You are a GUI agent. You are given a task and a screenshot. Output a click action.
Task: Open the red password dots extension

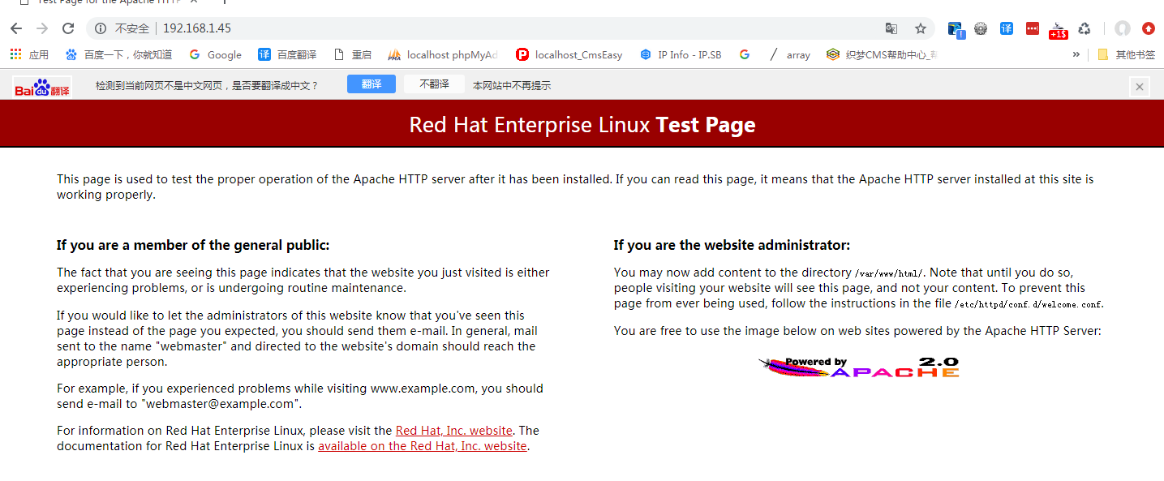(x=1033, y=28)
